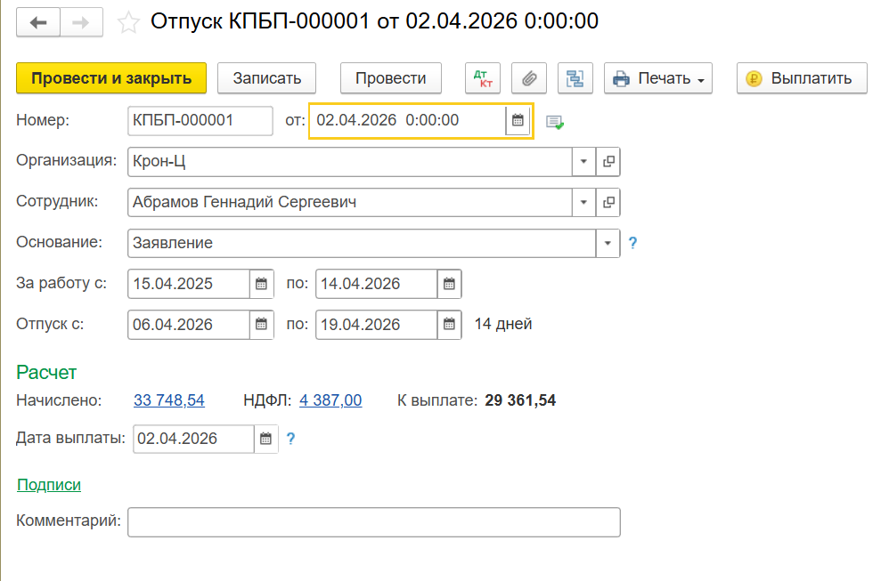The height and width of the screenshot is (581, 889).
Task: Show help for Дата выплаты field
Action: point(290,439)
